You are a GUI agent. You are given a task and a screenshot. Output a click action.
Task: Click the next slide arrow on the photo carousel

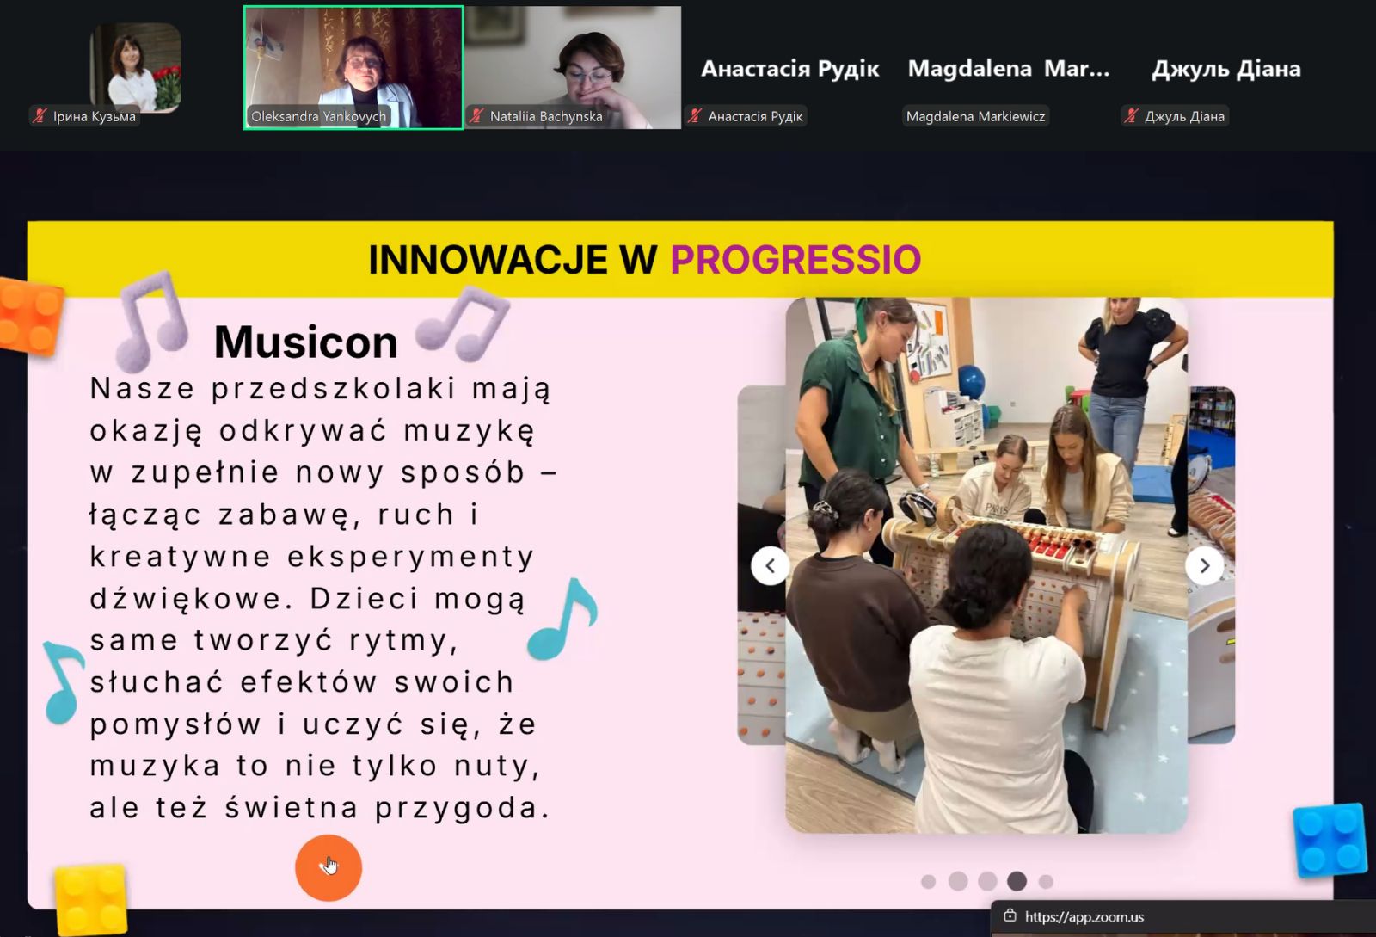point(1204,565)
